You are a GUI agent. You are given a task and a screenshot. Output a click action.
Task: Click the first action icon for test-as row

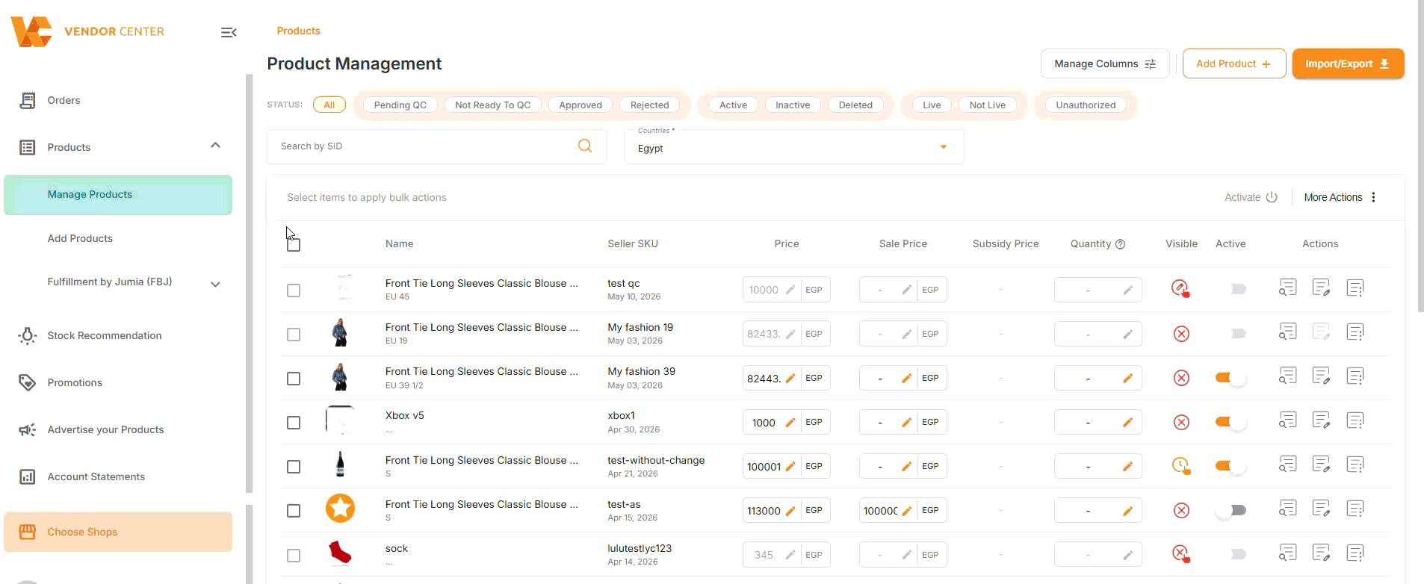(x=1287, y=510)
